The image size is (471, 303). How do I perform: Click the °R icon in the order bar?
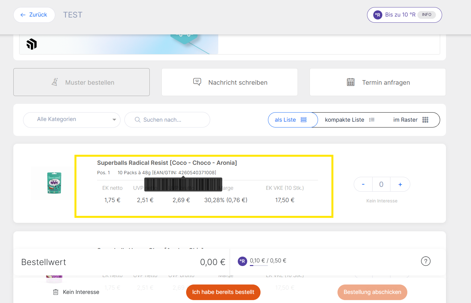[x=242, y=261]
